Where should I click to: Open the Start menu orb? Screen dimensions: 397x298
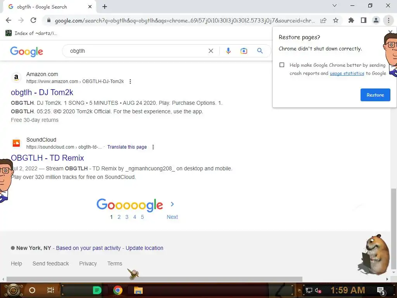click(x=14, y=290)
